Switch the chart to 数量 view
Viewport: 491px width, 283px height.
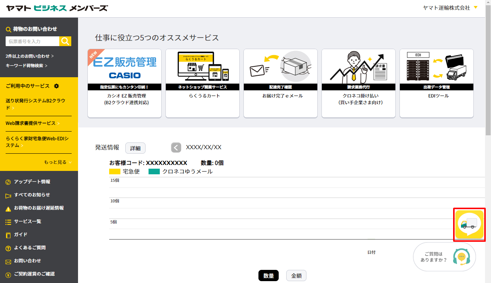(268, 275)
